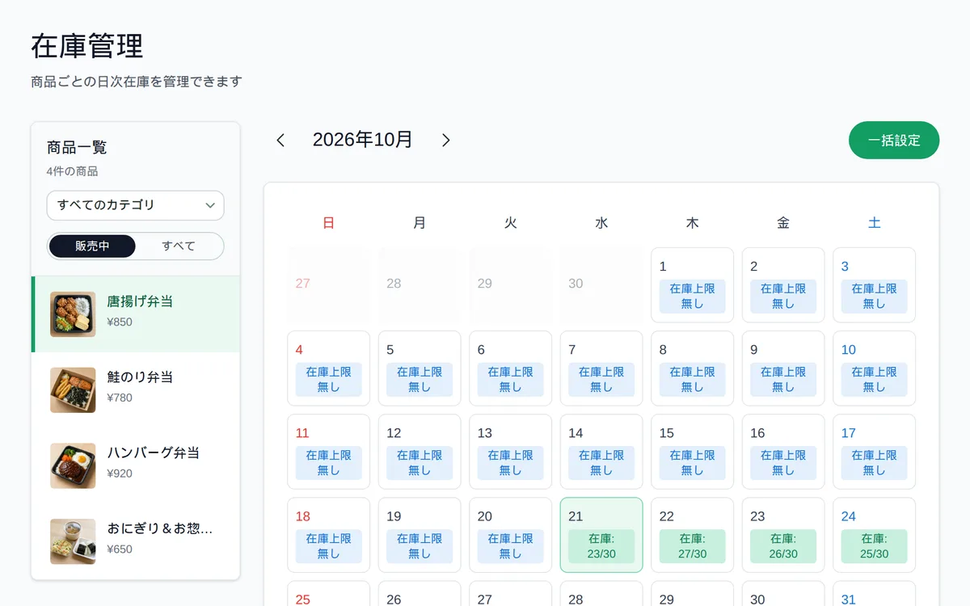Open October 9 calendar day cell
Image resolution: width=970 pixels, height=606 pixels.
783,368
